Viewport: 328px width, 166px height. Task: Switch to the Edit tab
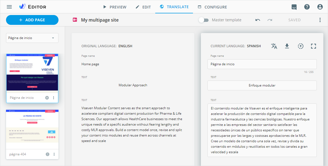143,7
